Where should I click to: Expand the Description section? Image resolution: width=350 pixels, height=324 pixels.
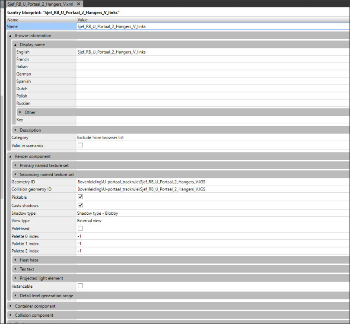pos(16,130)
